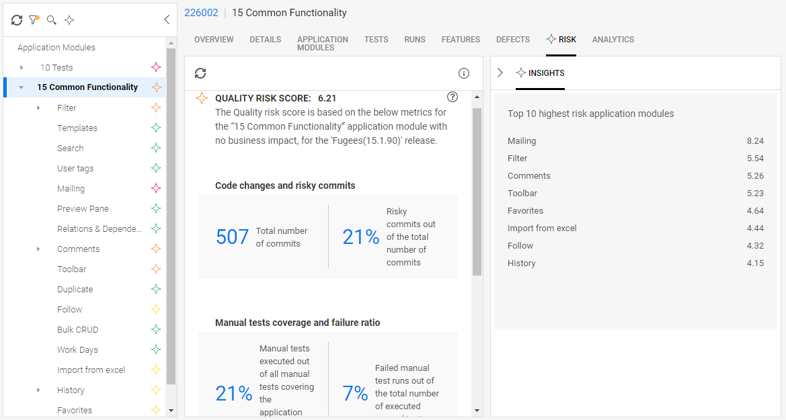Image resolution: width=786 pixels, height=420 pixels.
Task: Refresh the risk panel data
Action: coord(200,73)
